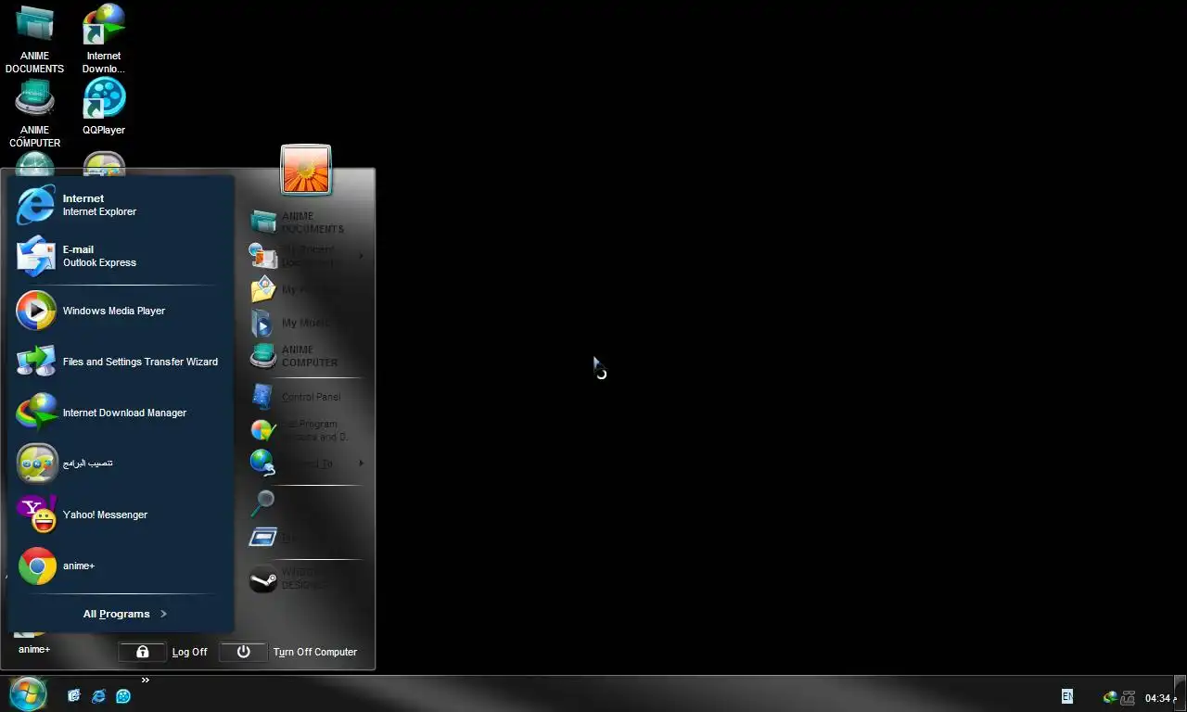Open ANIME DOCUMENTS in Start menu right pane
This screenshot has width=1187, height=712.
pos(306,222)
